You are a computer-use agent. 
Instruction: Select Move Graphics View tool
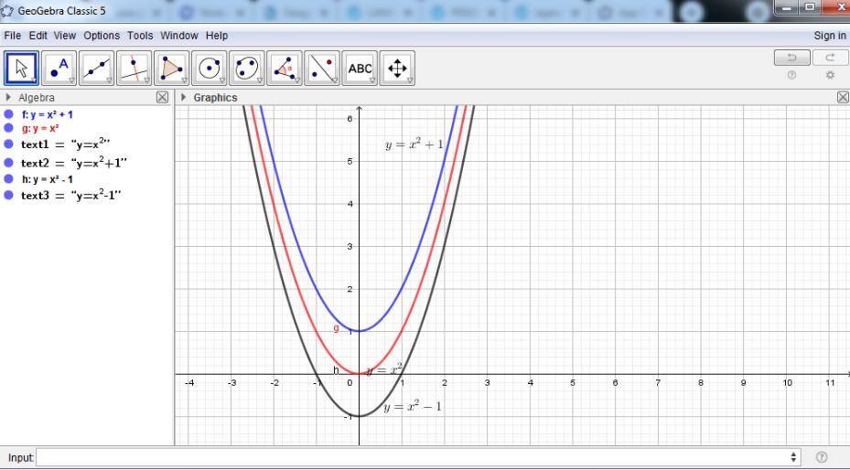(x=398, y=68)
